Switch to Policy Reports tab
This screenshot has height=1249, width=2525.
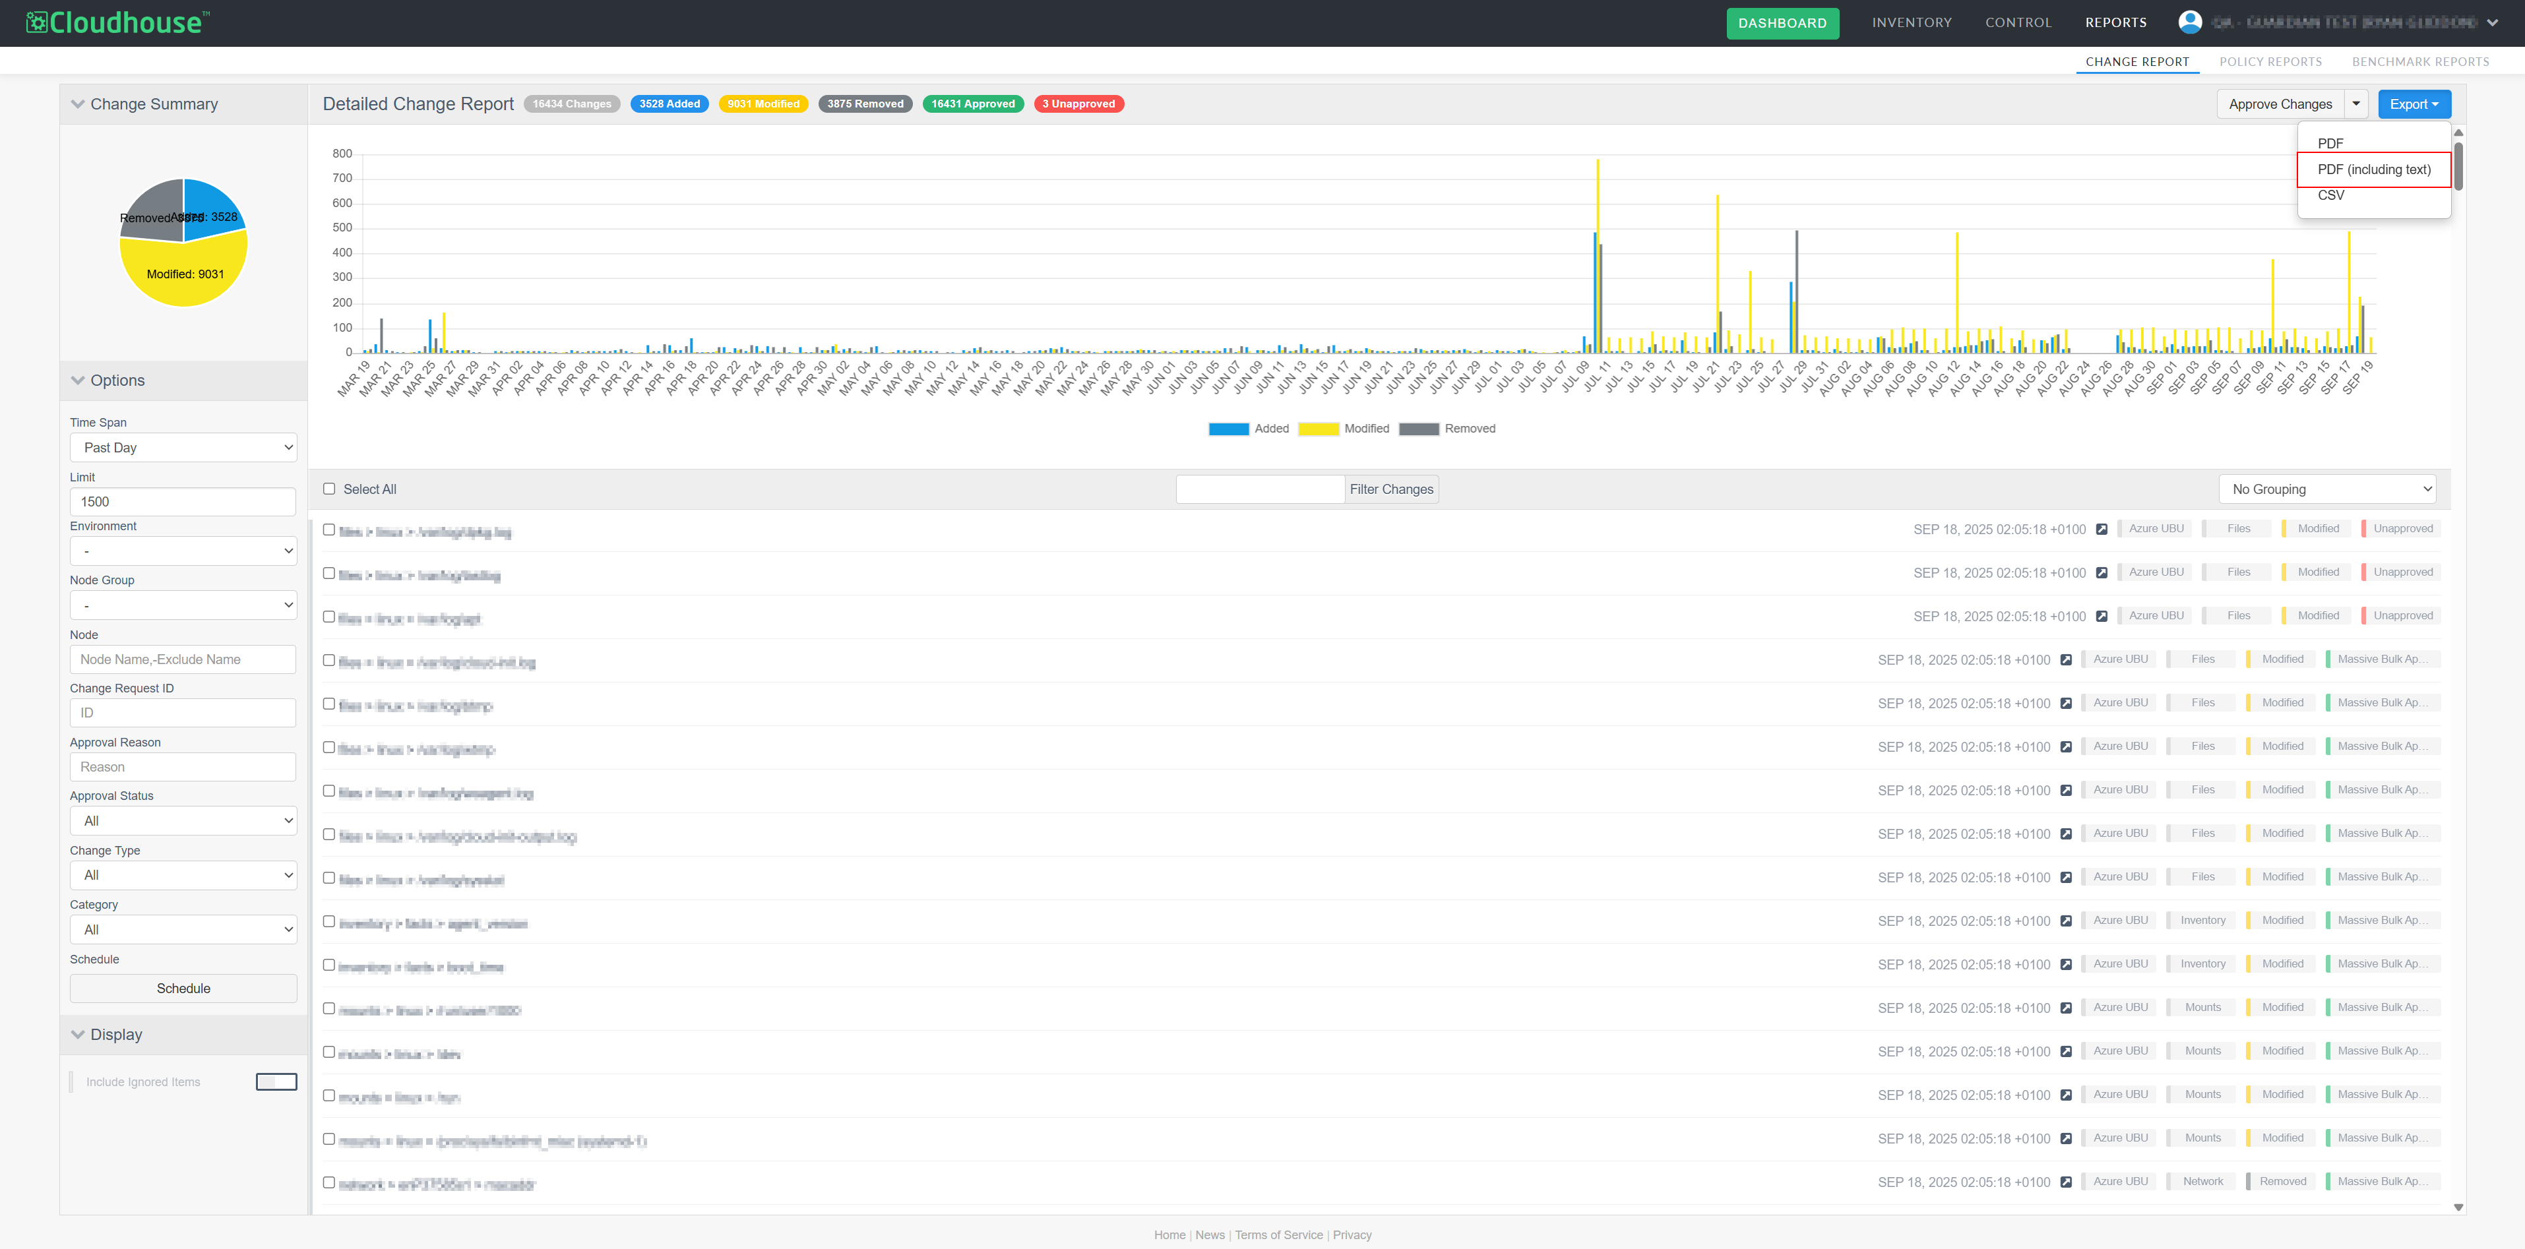coord(2270,62)
